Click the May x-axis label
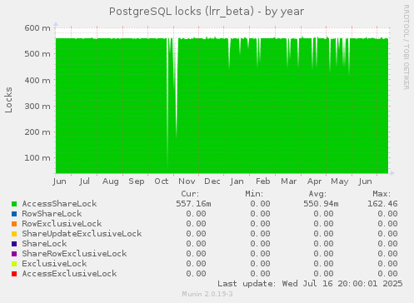 coord(340,181)
